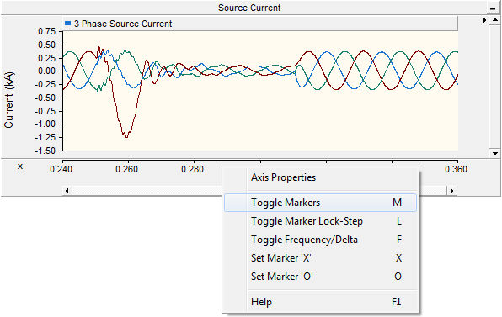The height and width of the screenshot is (317, 502).
Task: Click the blue curve legend square icon
Action: (x=67, y=24)
